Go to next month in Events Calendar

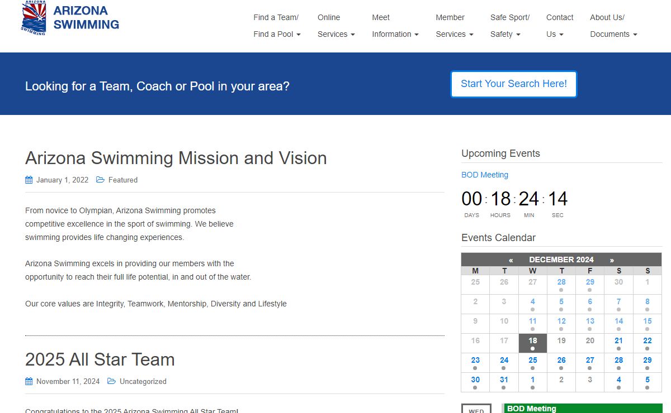(x=612, y=260)
